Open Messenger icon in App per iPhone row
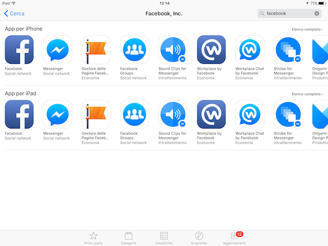The image size is (328, 246). [x=58, y=49]
